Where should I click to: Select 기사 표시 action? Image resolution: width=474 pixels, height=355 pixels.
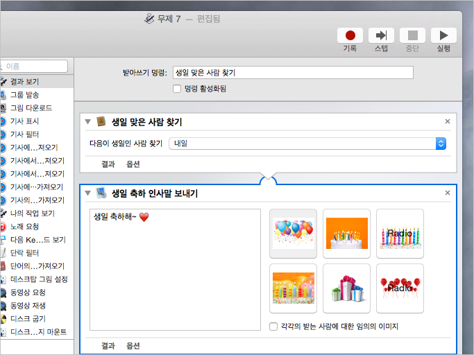point(37,121)
